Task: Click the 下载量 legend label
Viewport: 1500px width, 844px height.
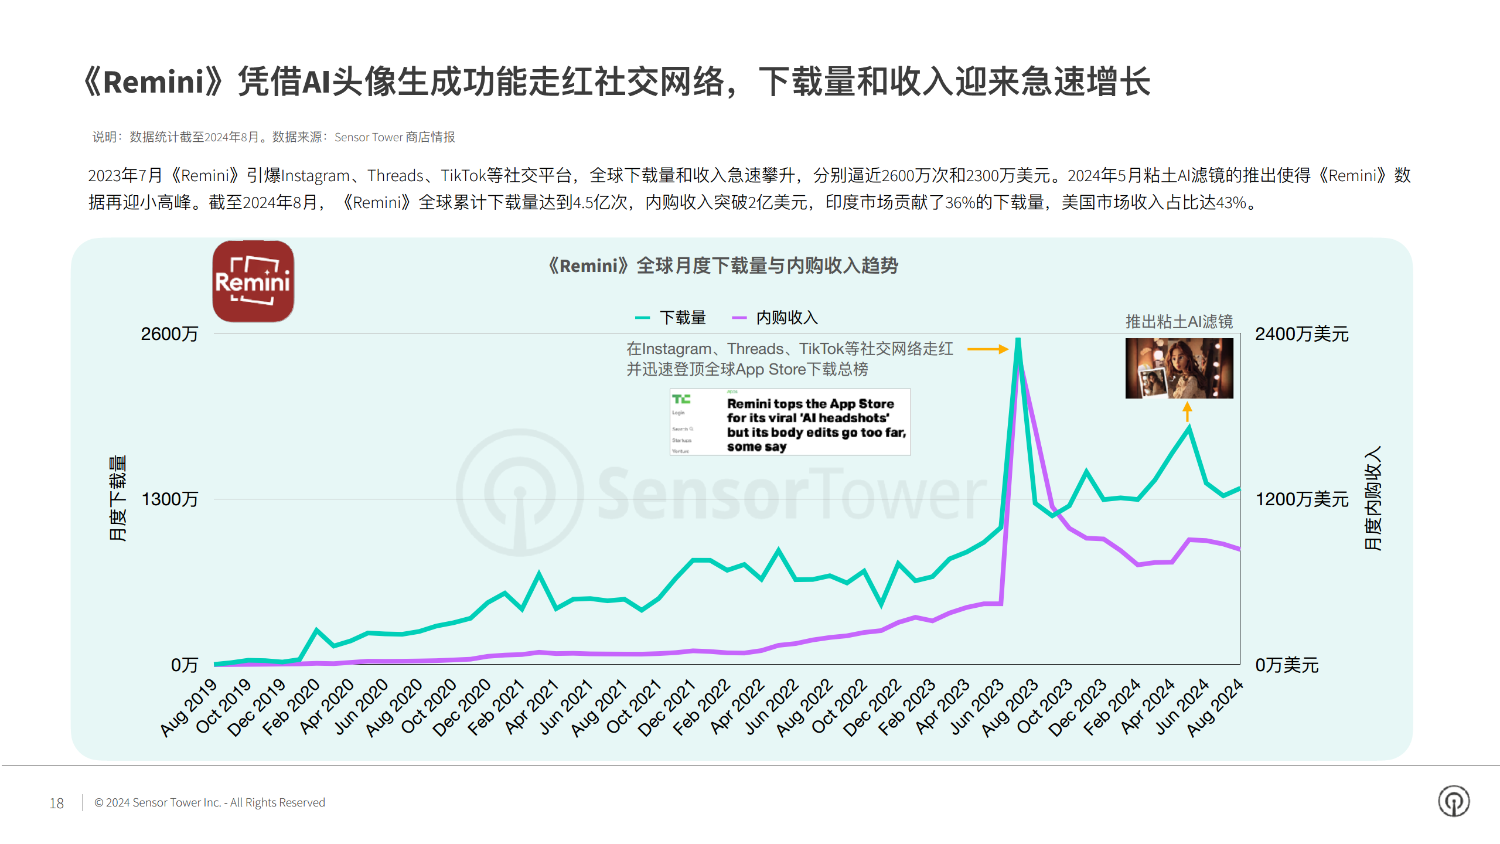Action: 683,318
